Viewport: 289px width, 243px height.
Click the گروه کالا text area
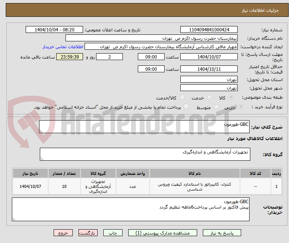click(145, 154)
